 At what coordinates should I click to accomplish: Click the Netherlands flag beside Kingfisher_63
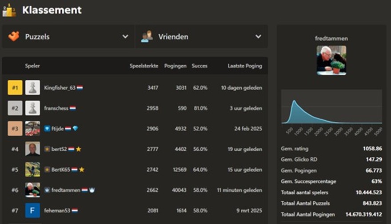coord(80,88)
